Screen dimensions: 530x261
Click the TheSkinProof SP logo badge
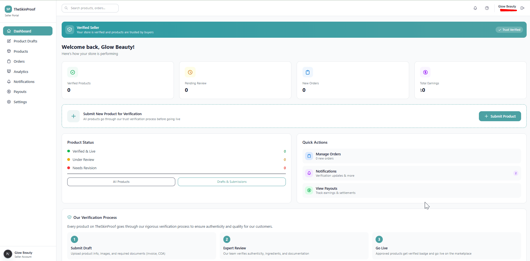click(x=8, y=9)
